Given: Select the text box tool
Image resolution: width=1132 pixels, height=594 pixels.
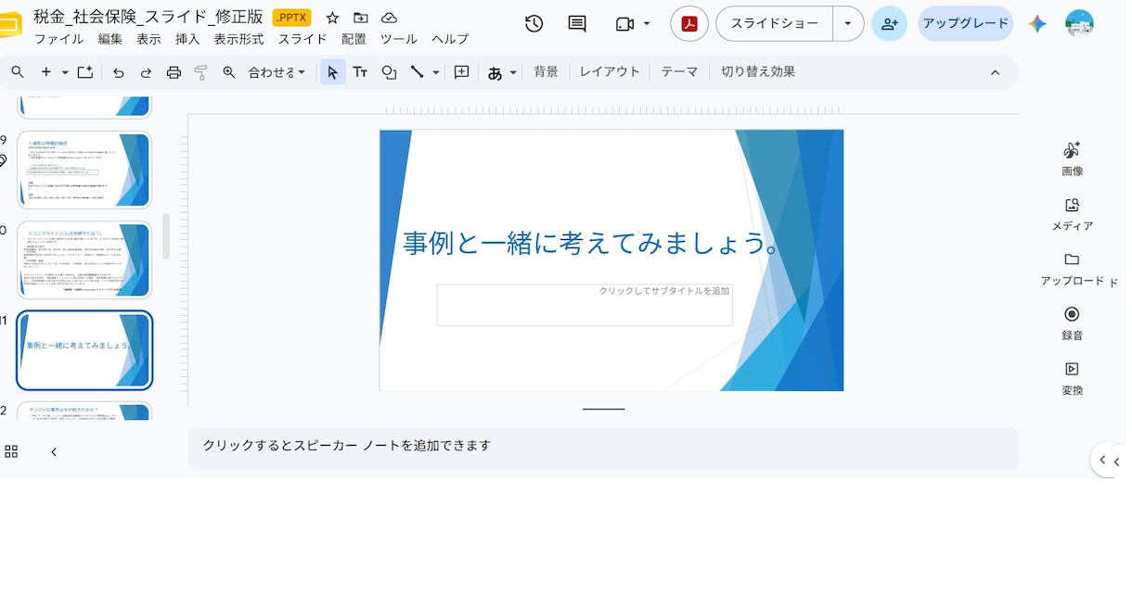Looking at the screenshot, I should 360,72.
